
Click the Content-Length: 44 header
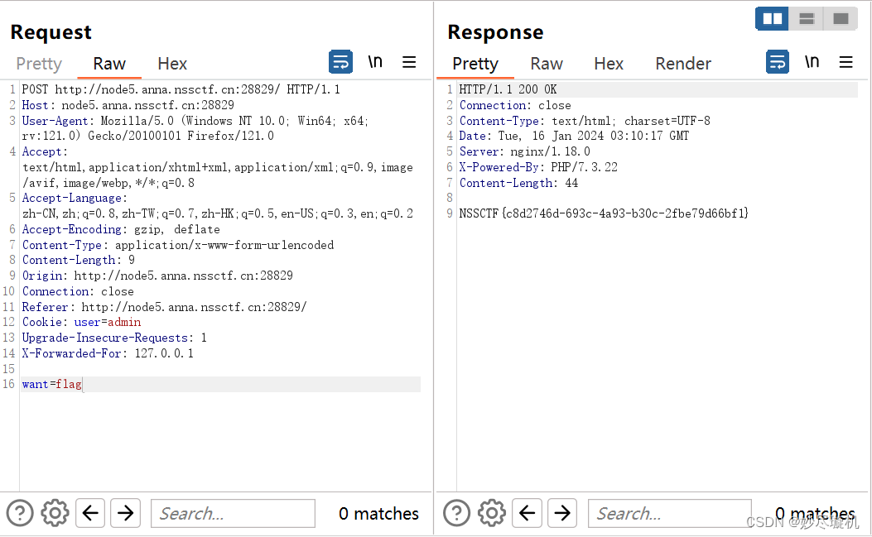[x=518, y=183]
